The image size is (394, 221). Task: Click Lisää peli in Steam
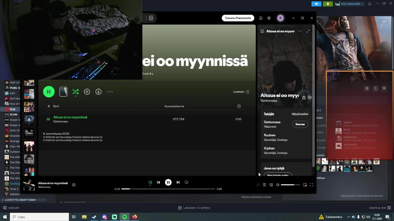[x=11, y=208]
